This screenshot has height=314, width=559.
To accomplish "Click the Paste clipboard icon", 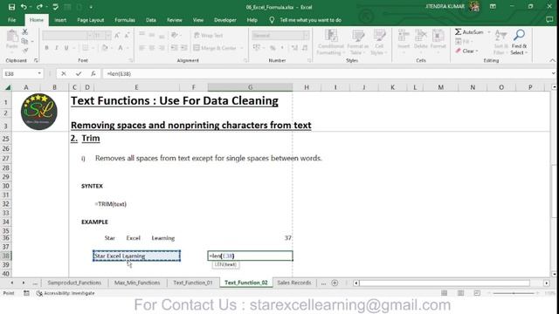I will click(x=11, y=36).
